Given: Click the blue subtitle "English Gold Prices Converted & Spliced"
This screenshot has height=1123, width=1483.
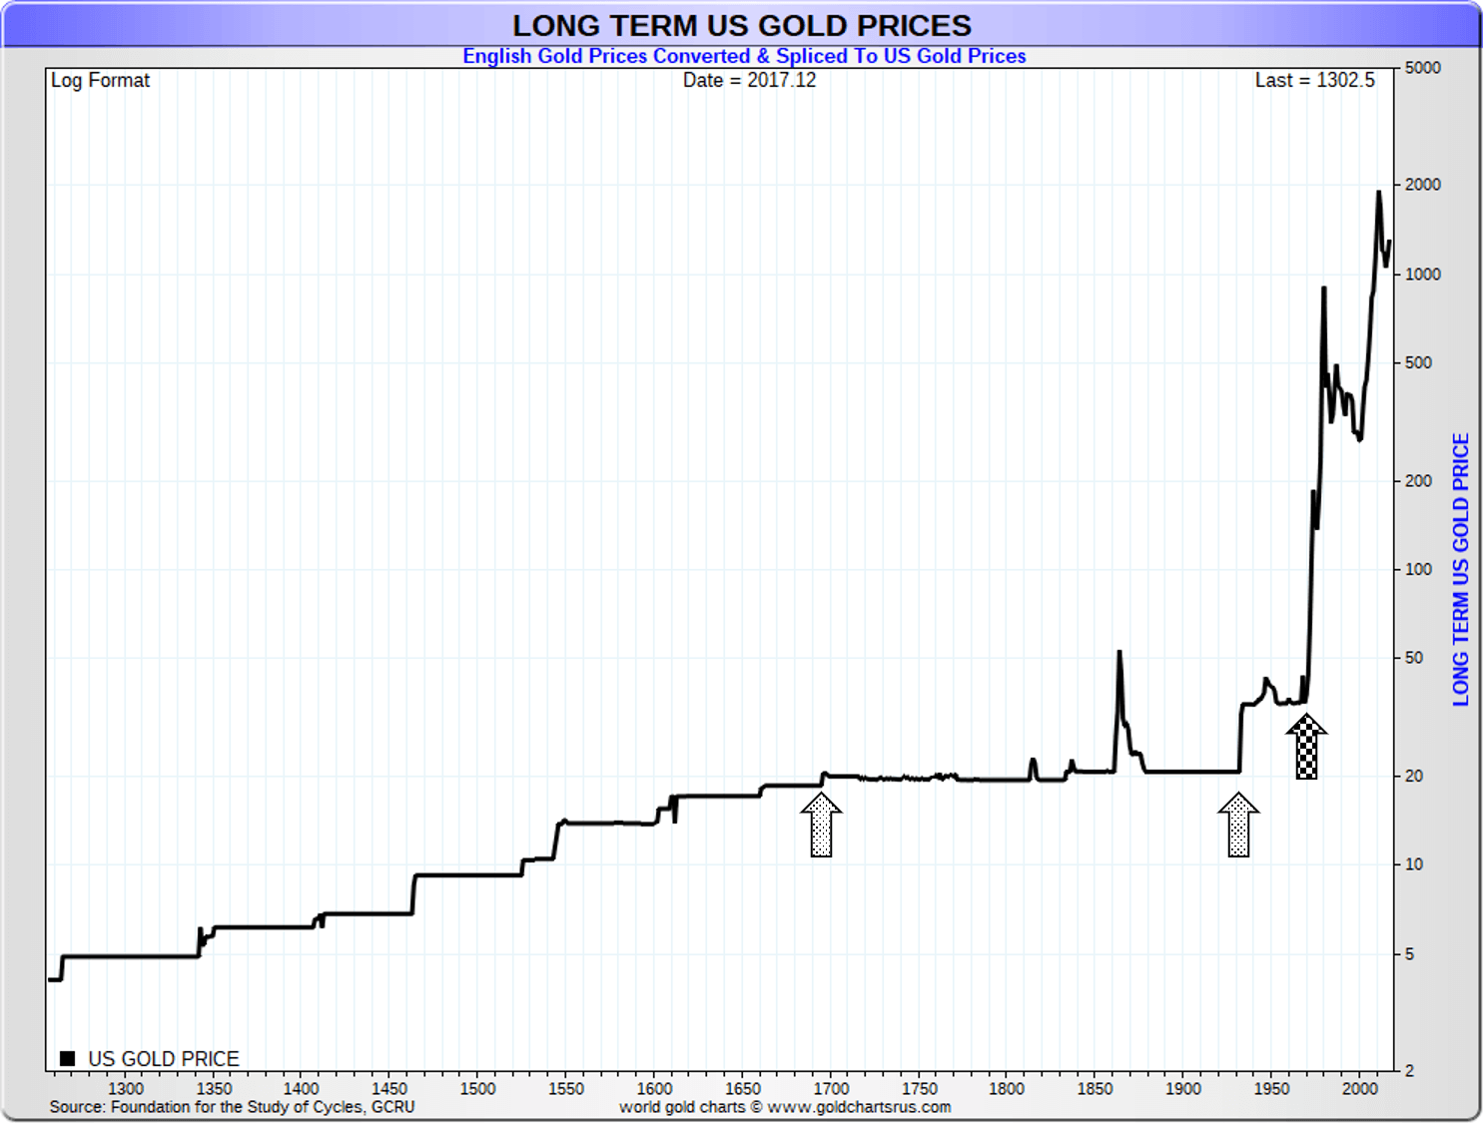Looking at the screenshot, I should point(656,56).
